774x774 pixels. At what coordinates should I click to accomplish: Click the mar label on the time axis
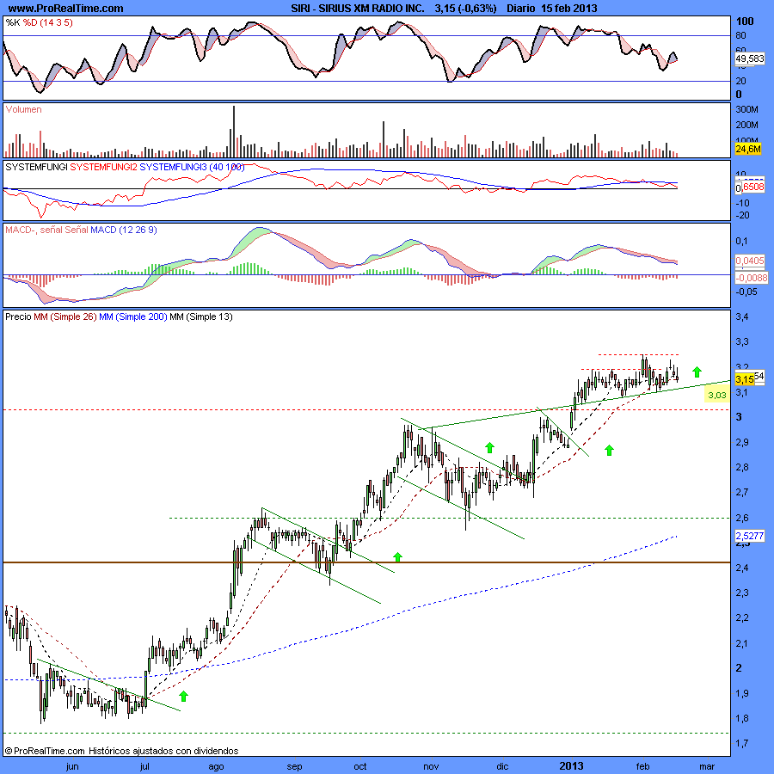tap(707, 766)
